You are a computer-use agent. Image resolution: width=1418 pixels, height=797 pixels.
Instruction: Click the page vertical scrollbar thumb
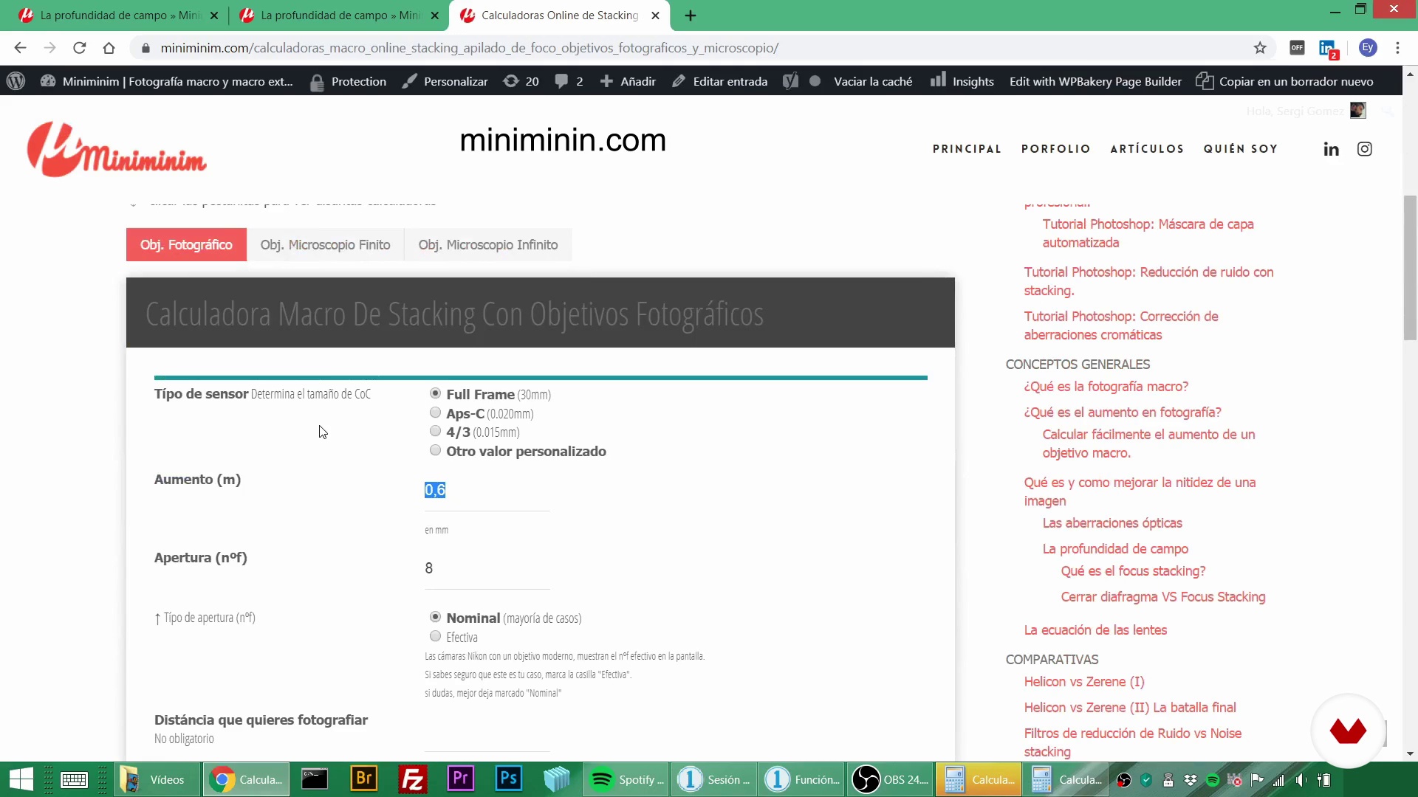1410,267
